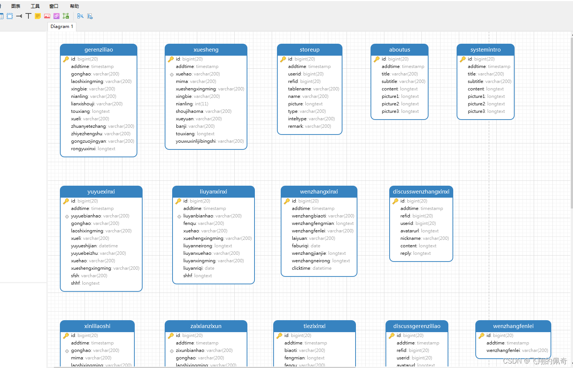Select the wenzhangfenlei table

pos(513,326)
